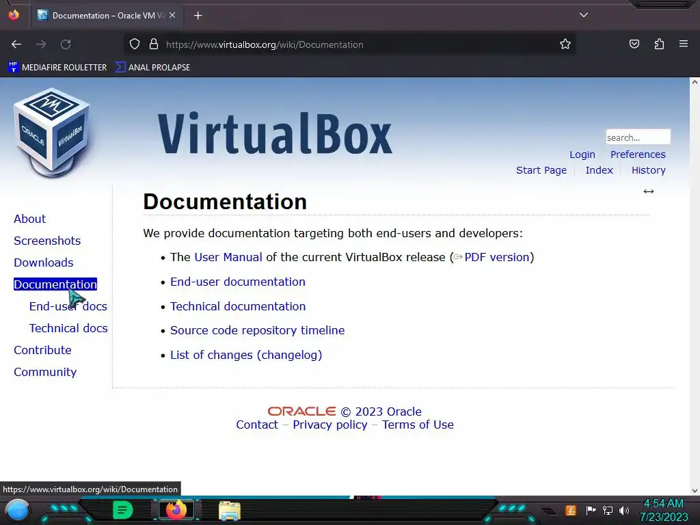Open the Save to Pocket icon

tap(634, 44)
